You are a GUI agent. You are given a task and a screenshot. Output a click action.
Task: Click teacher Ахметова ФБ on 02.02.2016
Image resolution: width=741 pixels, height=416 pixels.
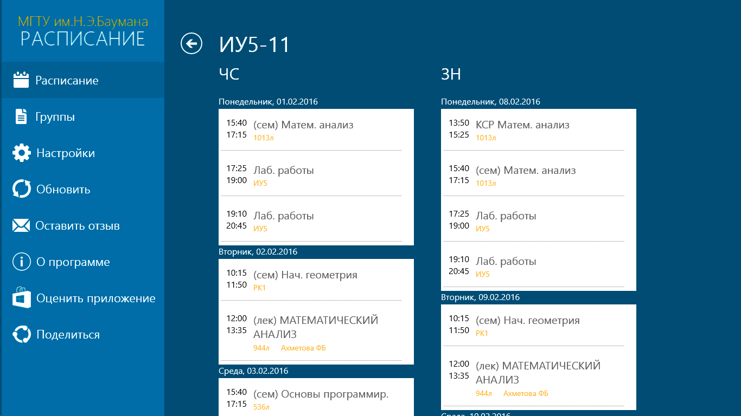point(303,348)
